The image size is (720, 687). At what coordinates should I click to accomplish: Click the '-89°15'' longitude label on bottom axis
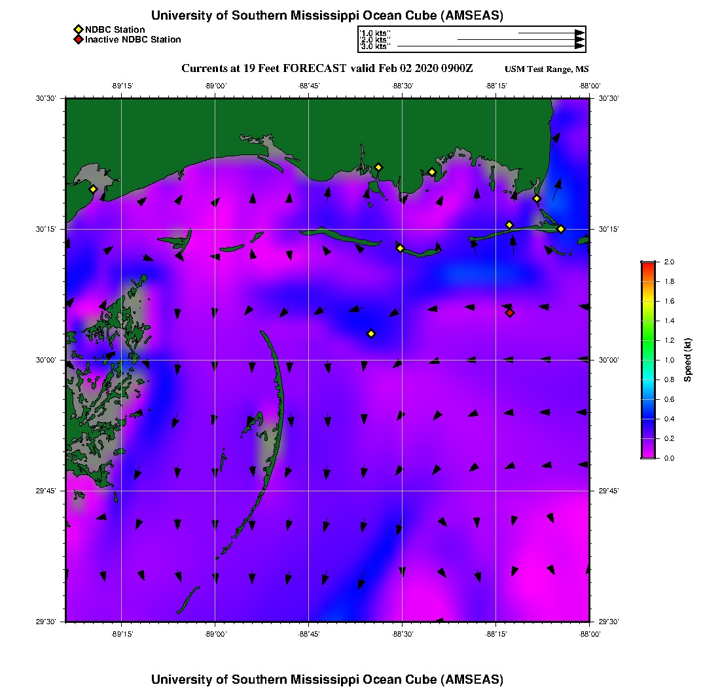(122, 634)
